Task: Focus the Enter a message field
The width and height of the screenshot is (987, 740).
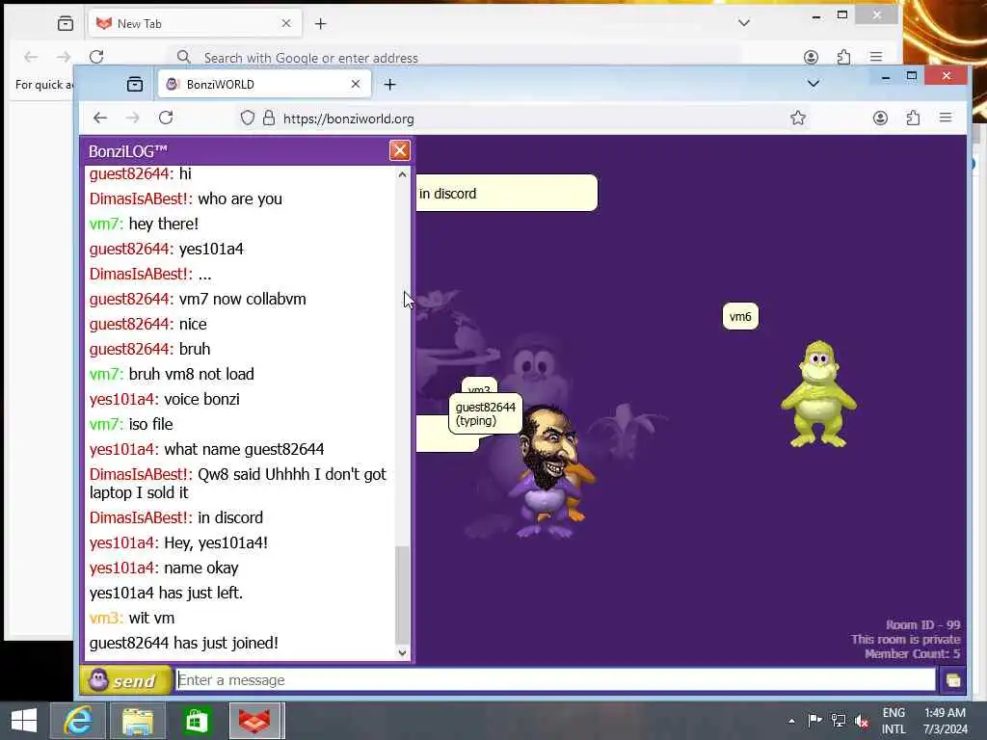Action: (x=556, y=680)
